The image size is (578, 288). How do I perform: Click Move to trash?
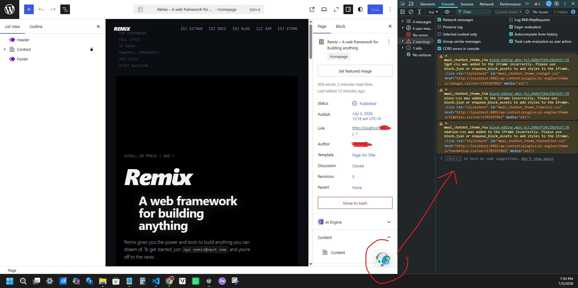(x=355, y=203)
